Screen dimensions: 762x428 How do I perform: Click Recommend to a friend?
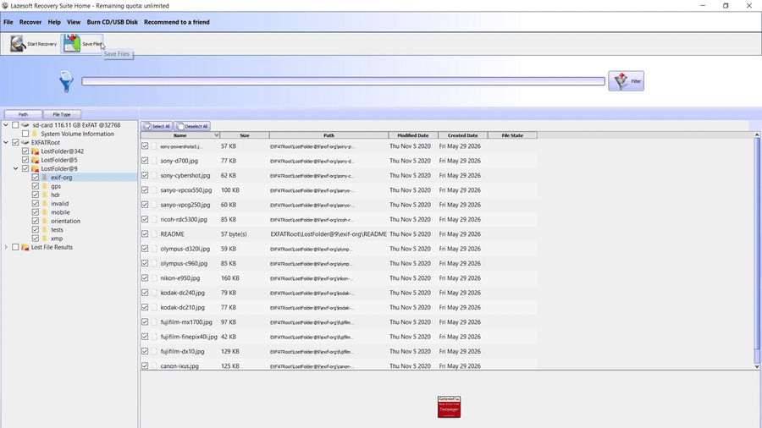click(x=176, y=22)
